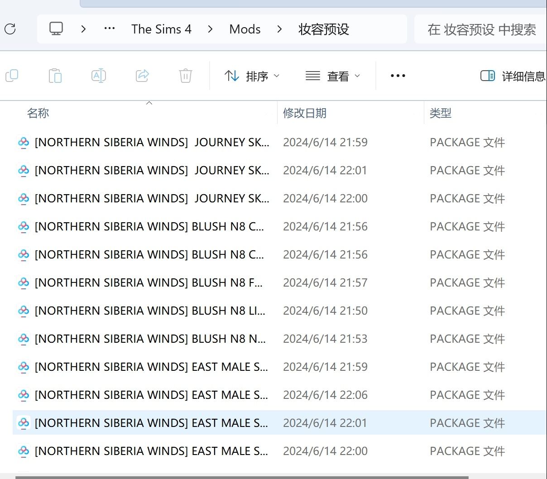Image resolution: width=547 pixels, height=479 pixels.
Task: Click 妆容预设 breadcrumb segment
Action: [x=324, y=29]
